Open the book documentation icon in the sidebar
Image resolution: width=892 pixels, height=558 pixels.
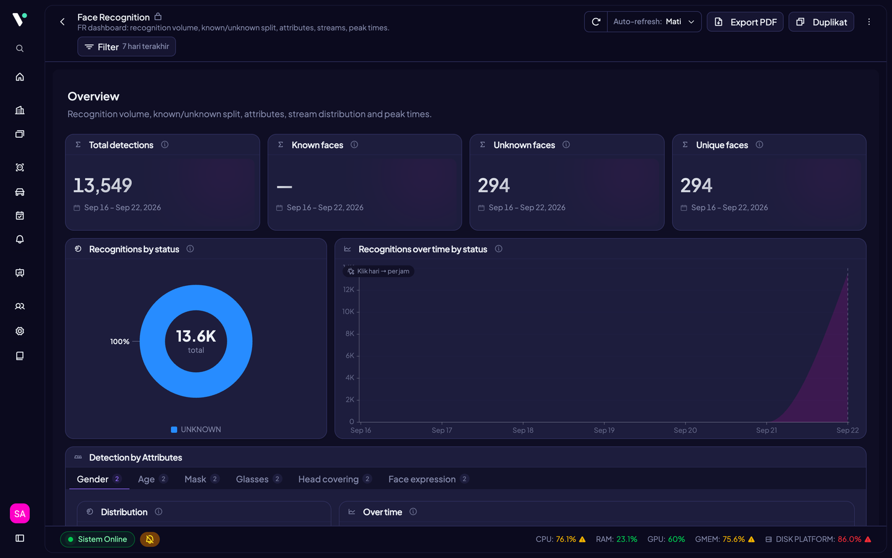tap(20, 356)
